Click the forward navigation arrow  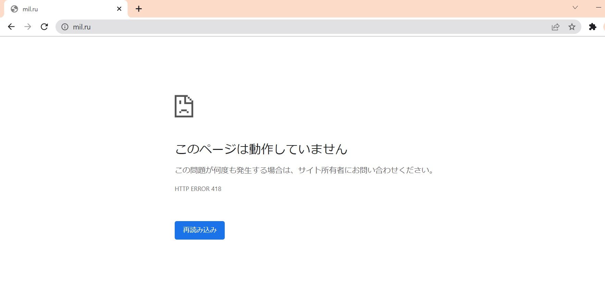pos(28,27)
